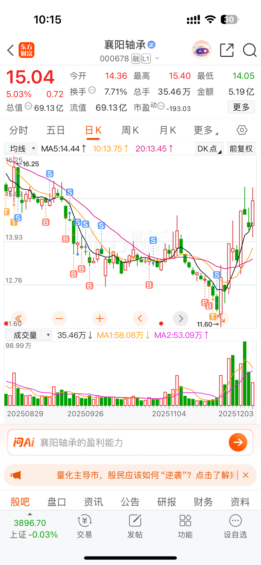The image size is (261, 565).
Task: Open chart settings gear icon
Action: (x=242, y=130)
